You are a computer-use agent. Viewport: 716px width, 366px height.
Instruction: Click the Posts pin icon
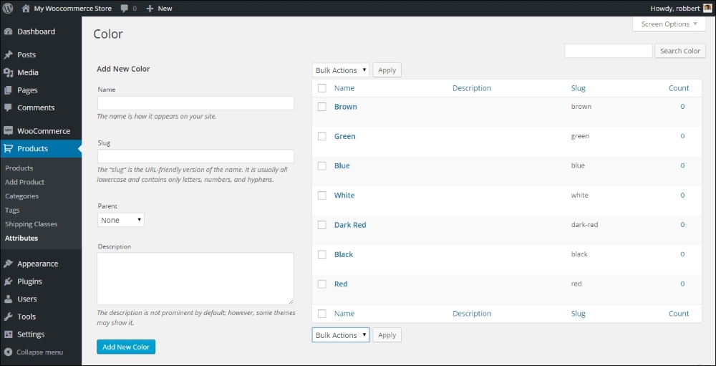(8, 55)
